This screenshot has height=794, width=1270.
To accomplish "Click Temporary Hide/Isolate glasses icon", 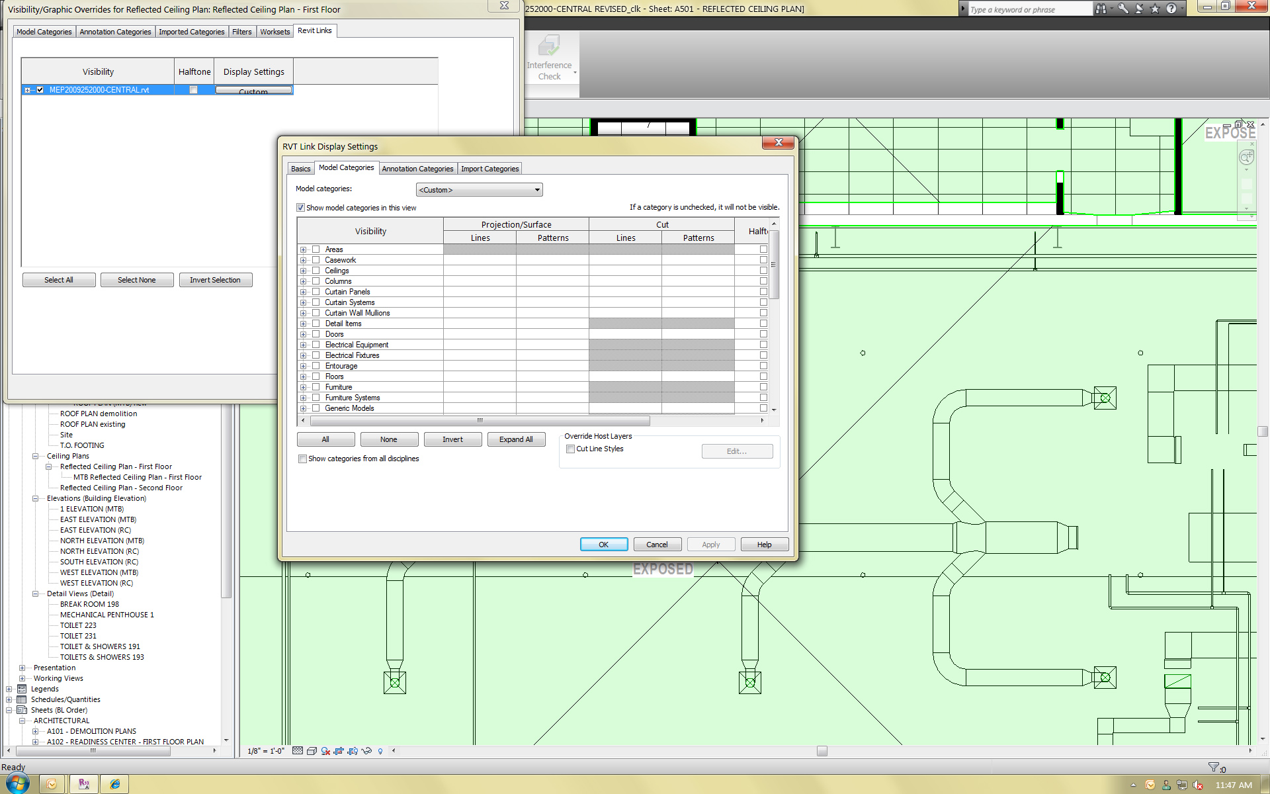I will click(x=366, y=751).
